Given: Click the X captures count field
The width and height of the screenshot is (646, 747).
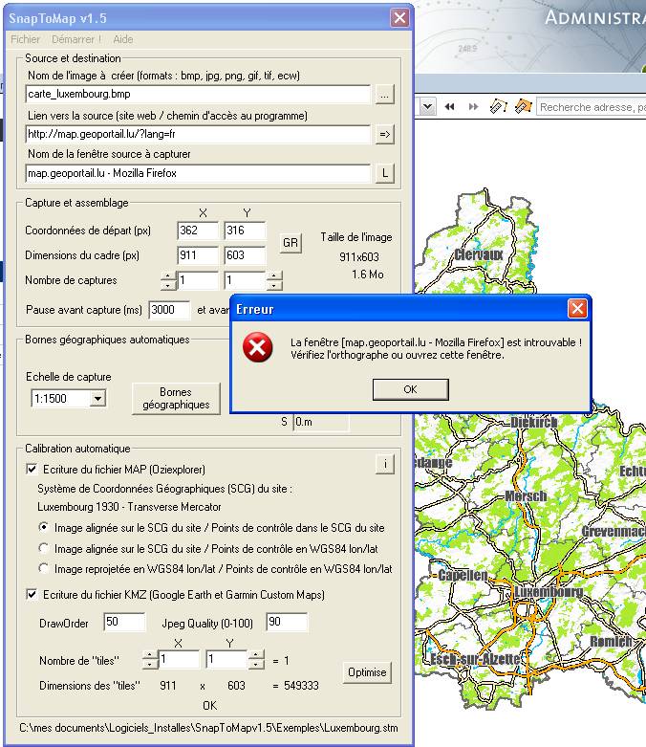Looking at the screenshot, I should click(198, 280).
